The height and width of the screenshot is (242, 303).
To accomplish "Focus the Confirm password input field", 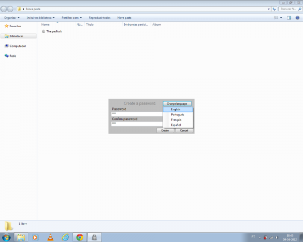I will 137,124.
